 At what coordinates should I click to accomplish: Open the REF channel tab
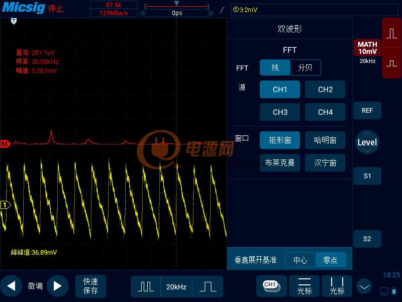tap(367, 110)
